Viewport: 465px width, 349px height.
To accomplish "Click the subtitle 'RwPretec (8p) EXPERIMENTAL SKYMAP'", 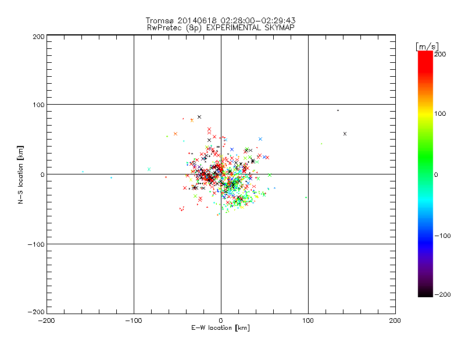I will tap(221, 28).
